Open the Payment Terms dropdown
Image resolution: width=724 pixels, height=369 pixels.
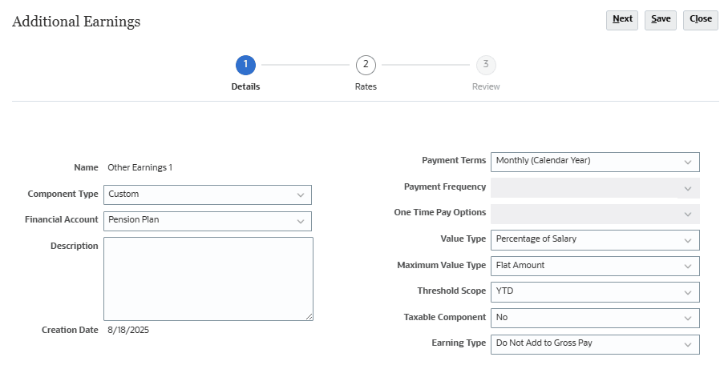coord(595,162)
